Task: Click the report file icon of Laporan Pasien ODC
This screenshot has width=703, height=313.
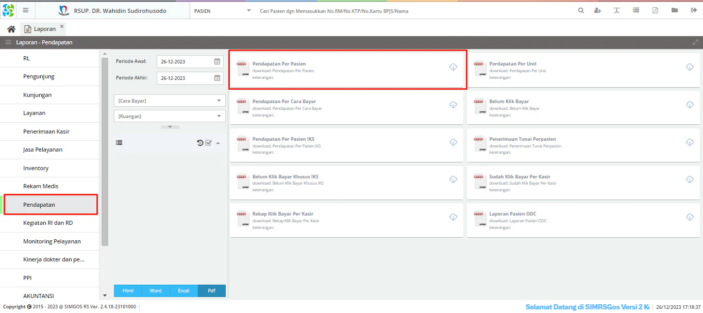Action: point(480,220)
